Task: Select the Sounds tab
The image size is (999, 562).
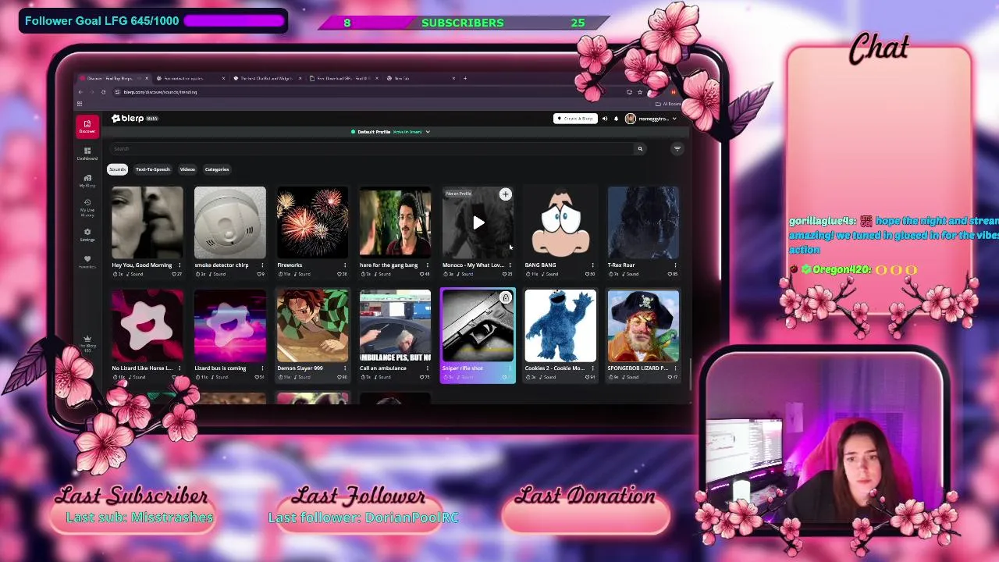Action: click(x=117, y=169)
